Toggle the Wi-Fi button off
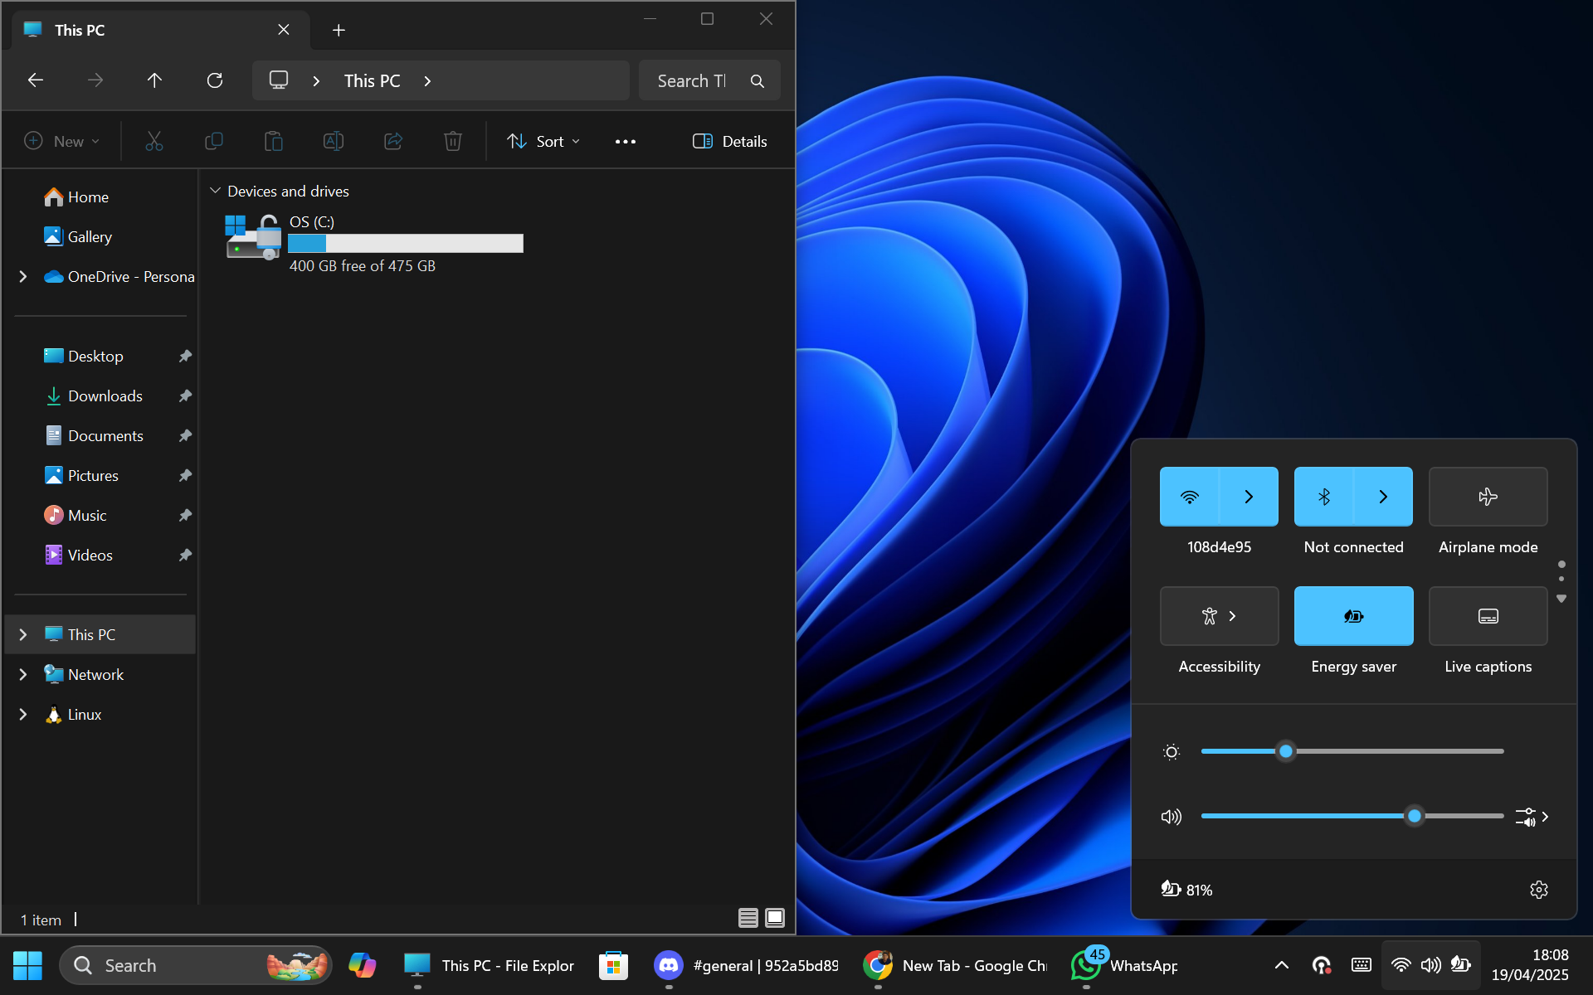Viewport: 1593px width, 995px height. coord(1189,497)
